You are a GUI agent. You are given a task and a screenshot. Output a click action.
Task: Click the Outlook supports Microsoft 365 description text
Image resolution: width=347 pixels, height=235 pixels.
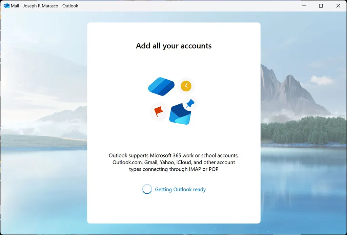coord(174,162)
